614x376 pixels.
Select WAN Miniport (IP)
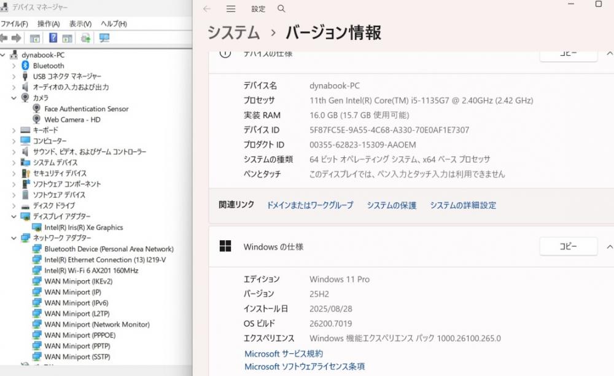73,292
